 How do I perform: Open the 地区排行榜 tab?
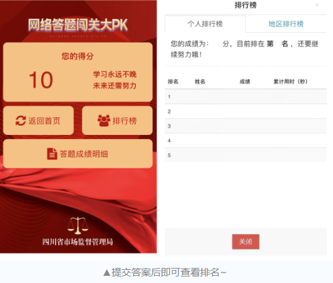click(x=286, y=24)
